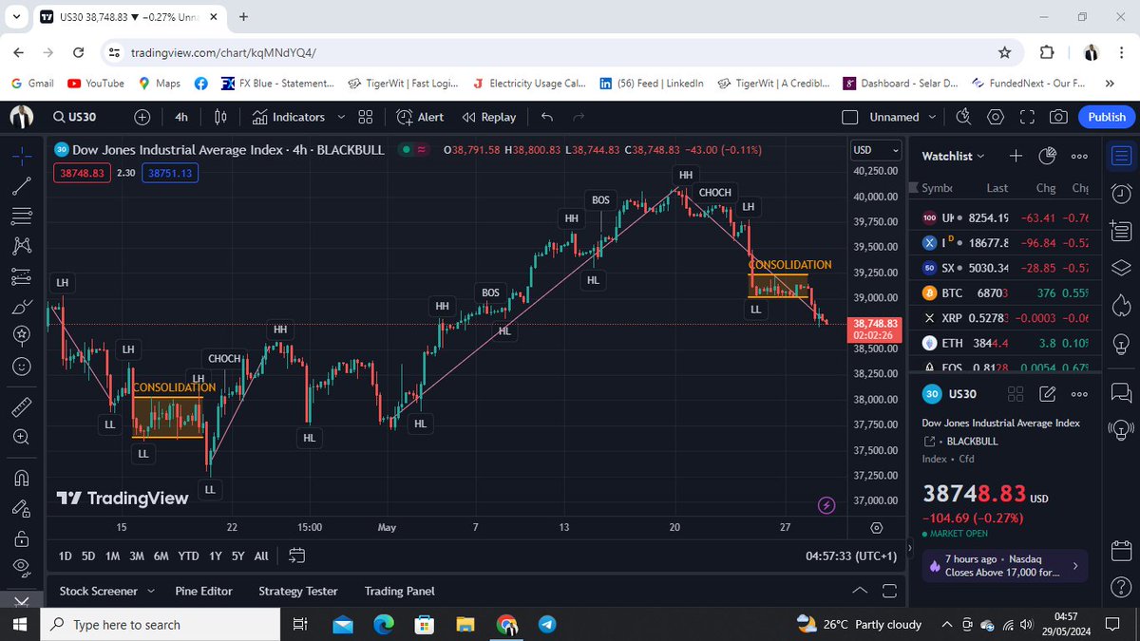The width and height of the screenshot is (1140, 641).
Task: Select the trend line drawing tool
Action: (22, 185)
